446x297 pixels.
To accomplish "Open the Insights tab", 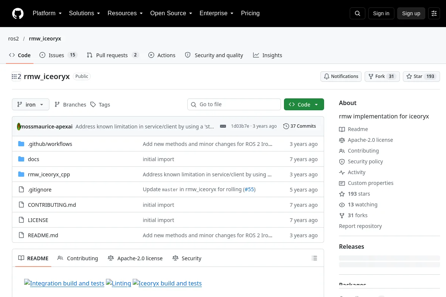I will [268, 55].
